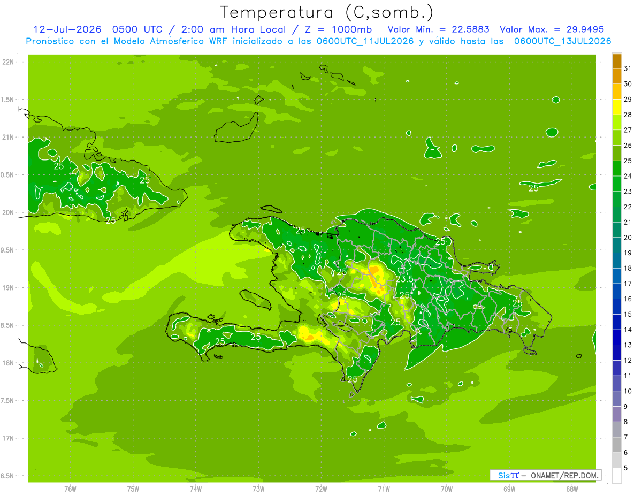Click the '18N' latitude label
Image resolution: width=642 pixels, height=496 pixels.
[x=9, y=363]
